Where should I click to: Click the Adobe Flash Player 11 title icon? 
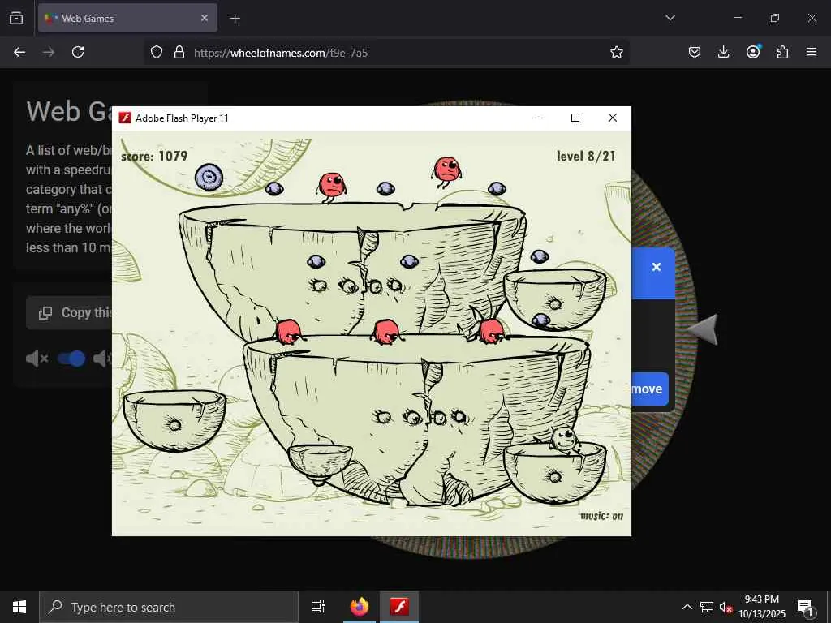[125, 118]
